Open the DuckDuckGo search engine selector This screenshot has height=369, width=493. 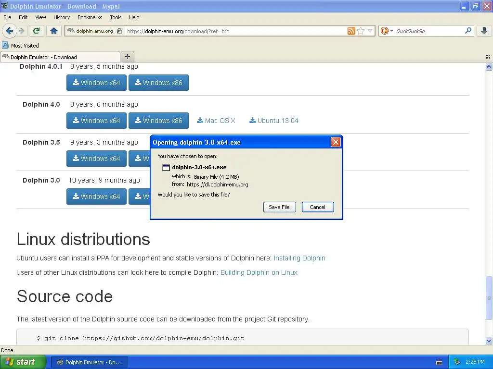(x=386, y=31)
